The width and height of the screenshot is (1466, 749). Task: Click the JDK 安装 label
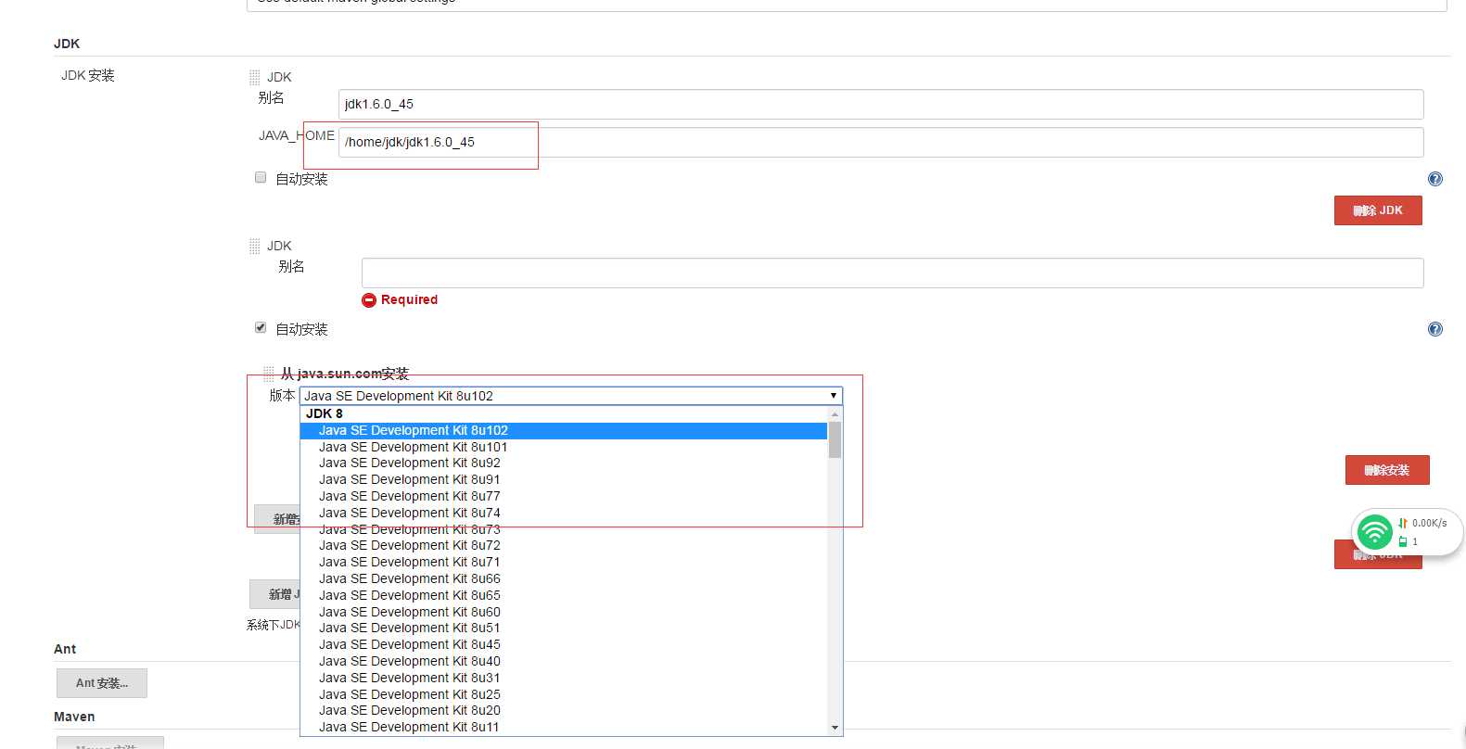[x=88, y=75]
